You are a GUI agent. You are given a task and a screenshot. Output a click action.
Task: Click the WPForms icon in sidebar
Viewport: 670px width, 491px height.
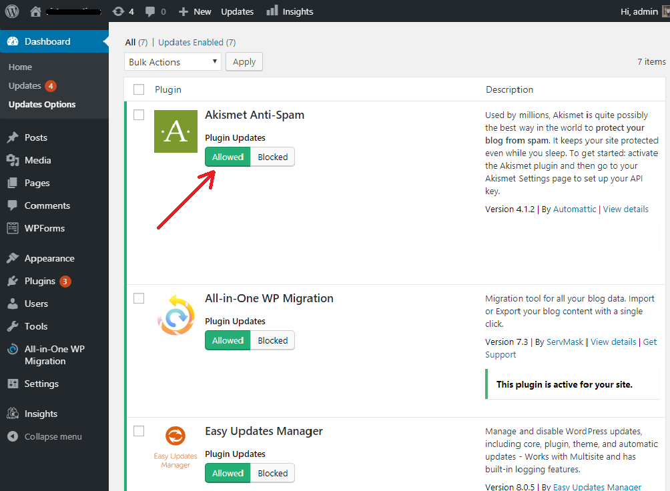pyautogui.click(x=13, y=228)
